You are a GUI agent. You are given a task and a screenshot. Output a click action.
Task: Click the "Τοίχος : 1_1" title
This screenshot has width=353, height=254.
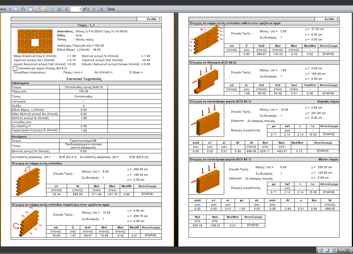coord(86,25)
